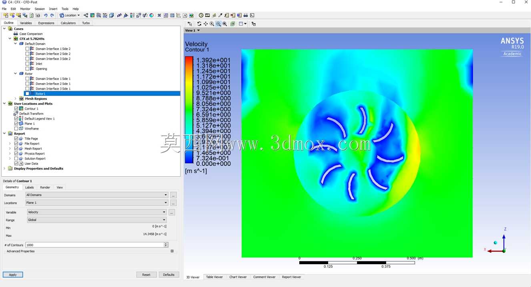Insert a Contour via toolbar icon
531x287 pixels.
point(92,15)
